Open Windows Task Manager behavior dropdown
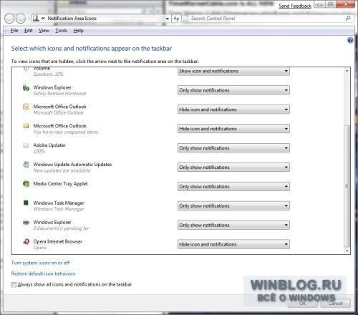The image size is (358, 315). pyautogui.click(x=233, y=205)
